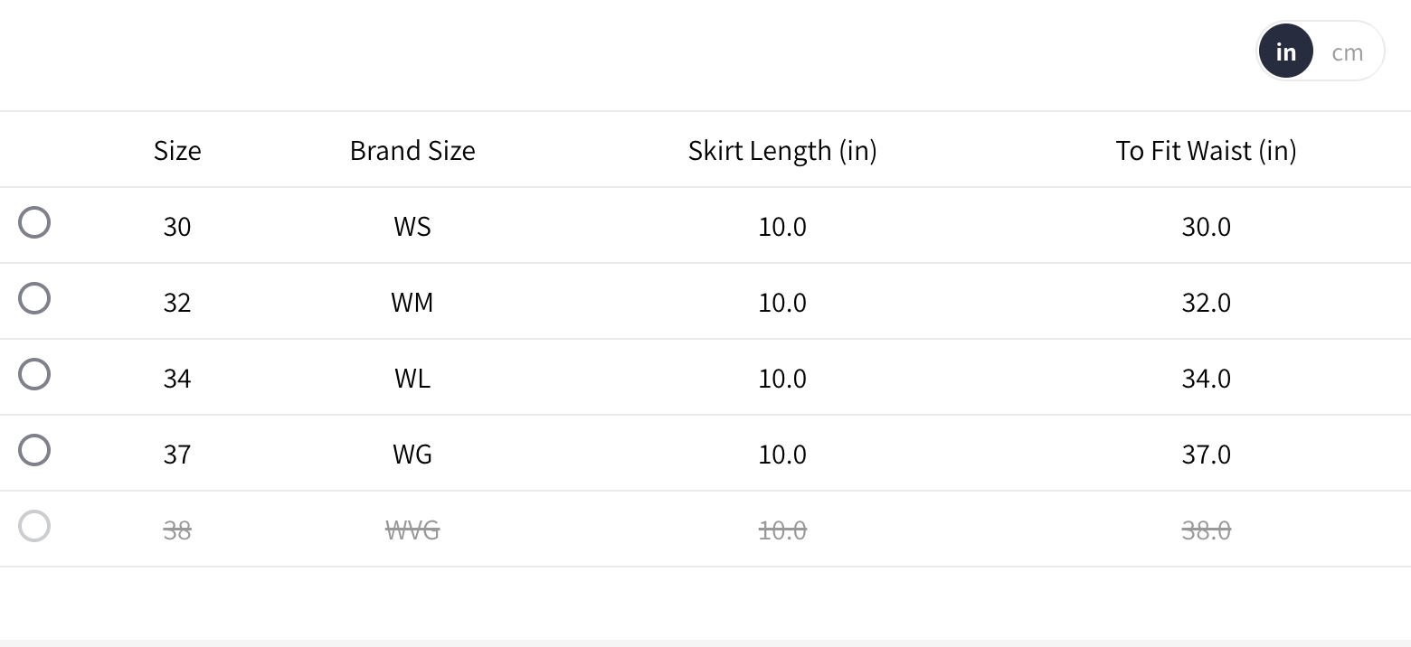The height and width of the screenshot is (647, 1411).
Task: Choose the size 34 radio button
Action: 34,374
